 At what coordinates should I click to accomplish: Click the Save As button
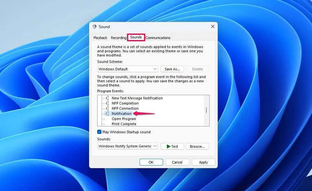click(172, 69)
